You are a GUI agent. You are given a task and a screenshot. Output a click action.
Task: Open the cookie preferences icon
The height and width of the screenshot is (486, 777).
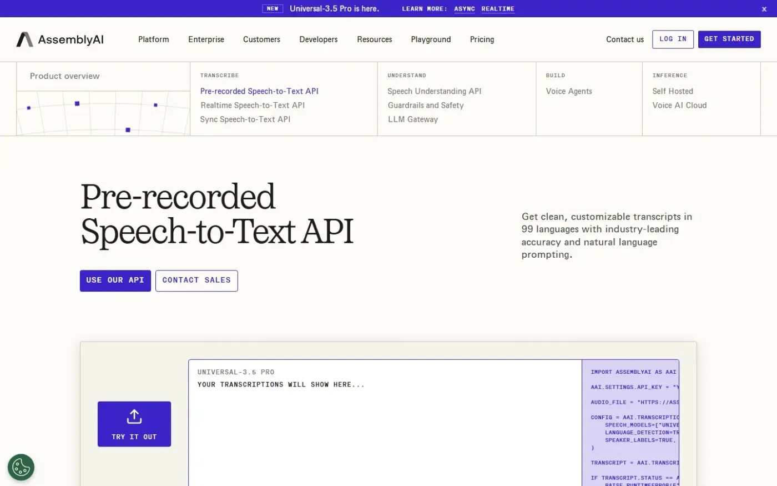click(x=21, y=467)
